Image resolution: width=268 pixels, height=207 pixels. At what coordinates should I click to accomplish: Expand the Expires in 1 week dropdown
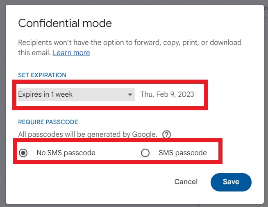click(x=77, y=94)
